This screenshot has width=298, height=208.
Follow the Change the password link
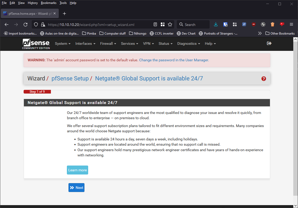pyautogui.click(x=174, y=60)
